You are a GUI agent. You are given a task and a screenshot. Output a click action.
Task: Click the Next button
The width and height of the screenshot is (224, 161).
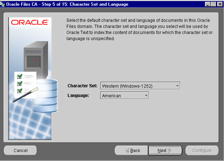(x=165, y=151)
